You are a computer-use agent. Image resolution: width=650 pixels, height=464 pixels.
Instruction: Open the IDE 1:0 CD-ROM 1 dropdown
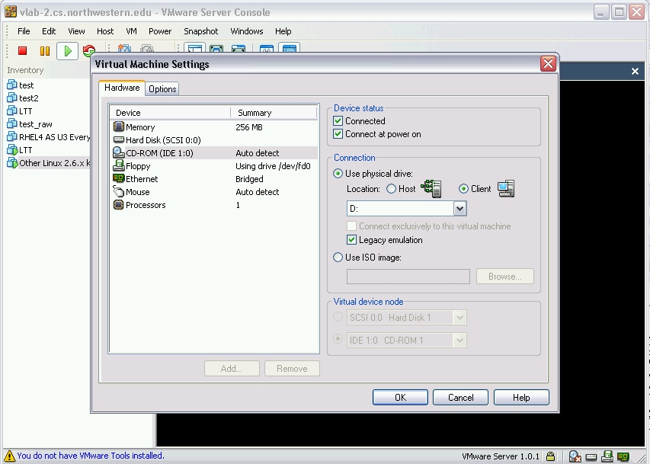(x=459, y=341)
